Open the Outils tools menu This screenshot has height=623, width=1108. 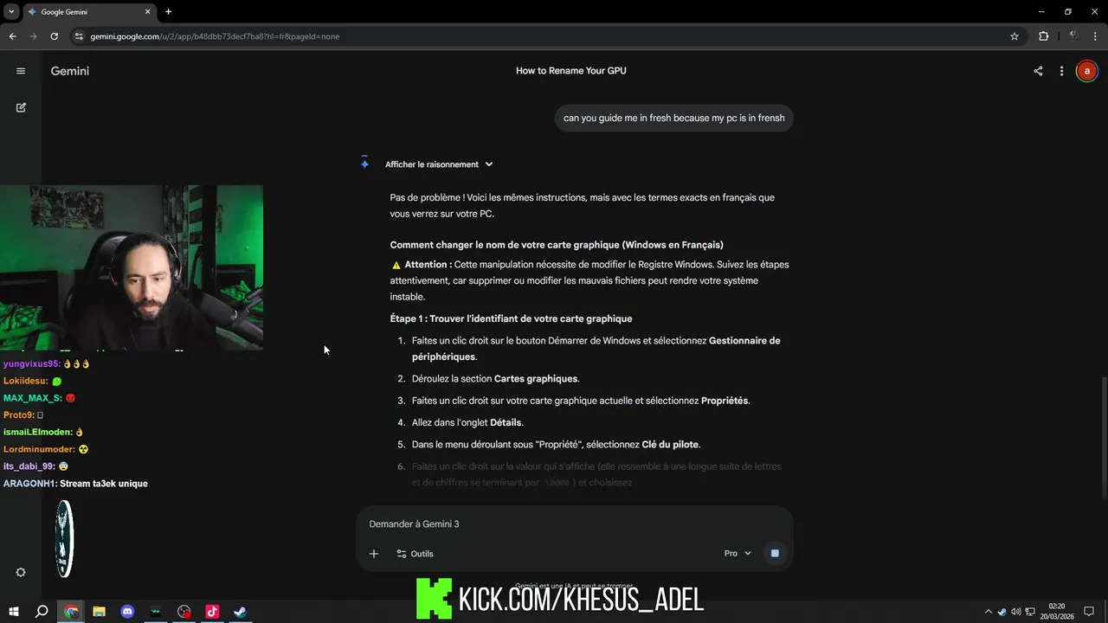[415, 554]
